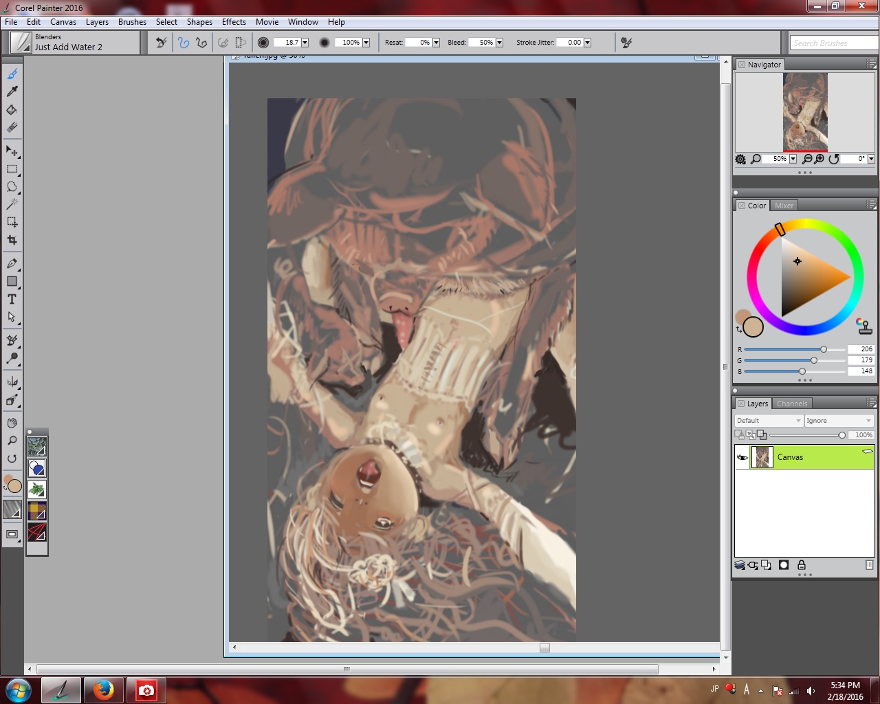The height and width of the screenshot is (704, 880).
Task: Open the Stroke Jitter dropdown
Action: (x=587, y=43)
